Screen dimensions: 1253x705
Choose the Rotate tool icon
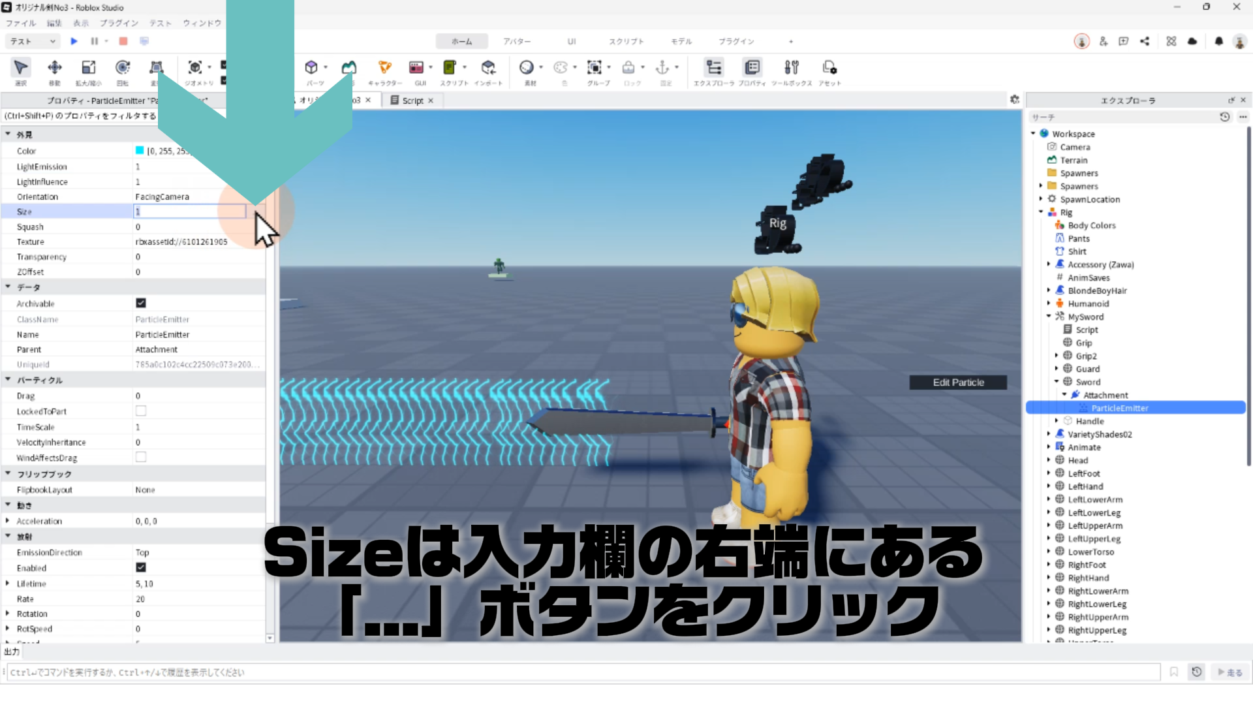coord(122,68)
